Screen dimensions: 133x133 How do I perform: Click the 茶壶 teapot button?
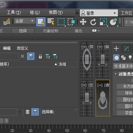click(125, 113)
